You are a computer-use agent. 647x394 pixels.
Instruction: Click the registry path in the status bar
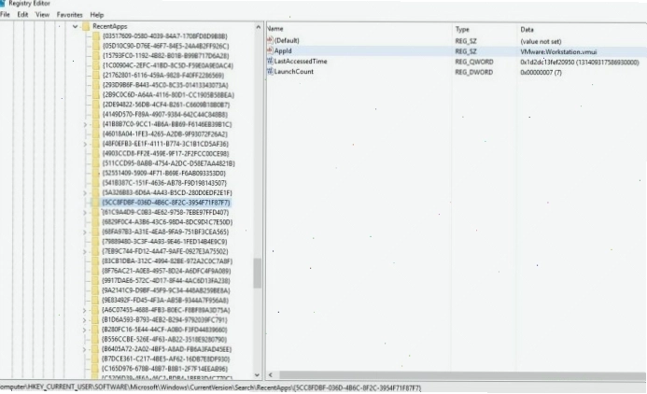pos(210,387)
